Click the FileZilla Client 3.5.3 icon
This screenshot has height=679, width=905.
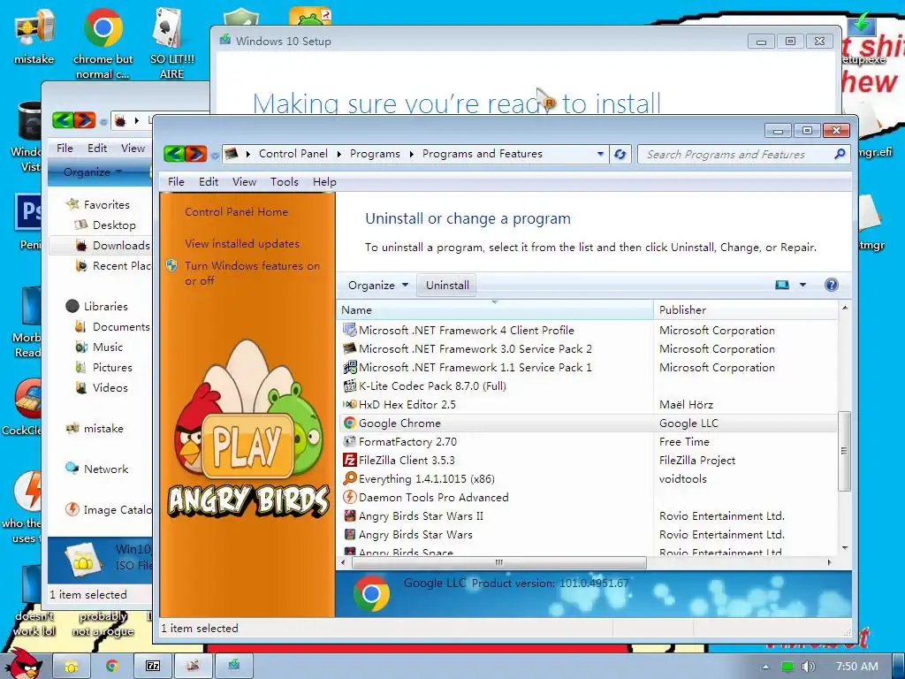349,460
